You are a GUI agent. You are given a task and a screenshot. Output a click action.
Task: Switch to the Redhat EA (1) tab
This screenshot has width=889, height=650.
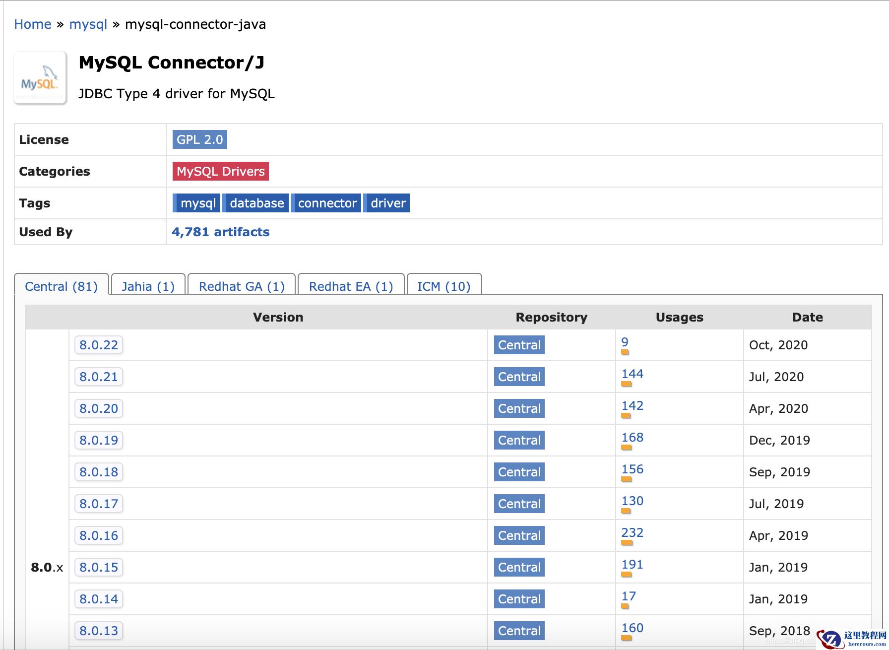click(x=351, y=286)
